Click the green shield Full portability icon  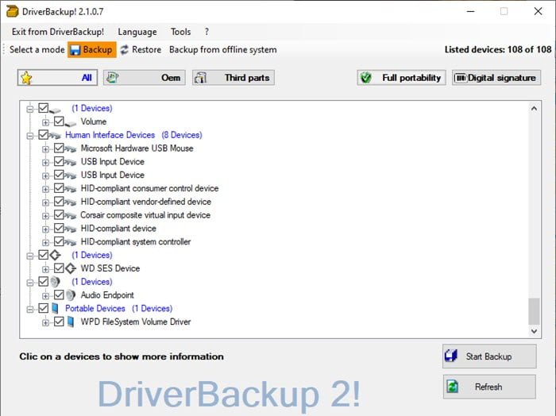(366, 78)
